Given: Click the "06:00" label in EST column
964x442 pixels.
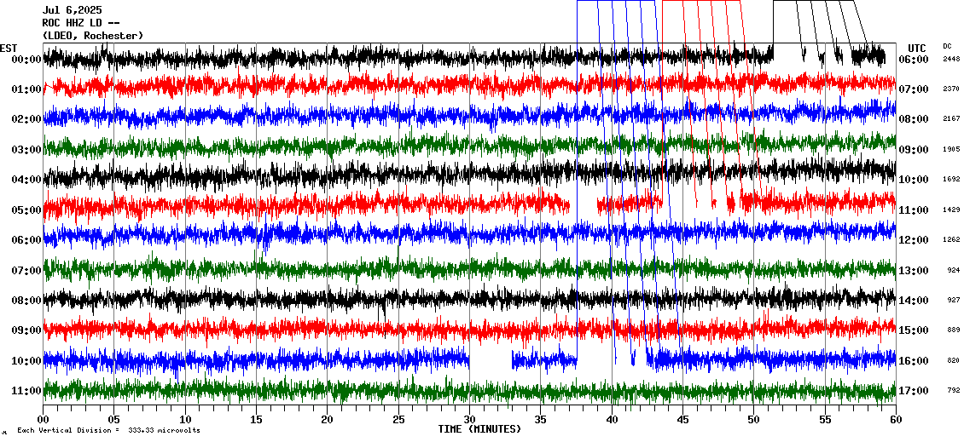Looking at the screenshot, I should 26,240.
